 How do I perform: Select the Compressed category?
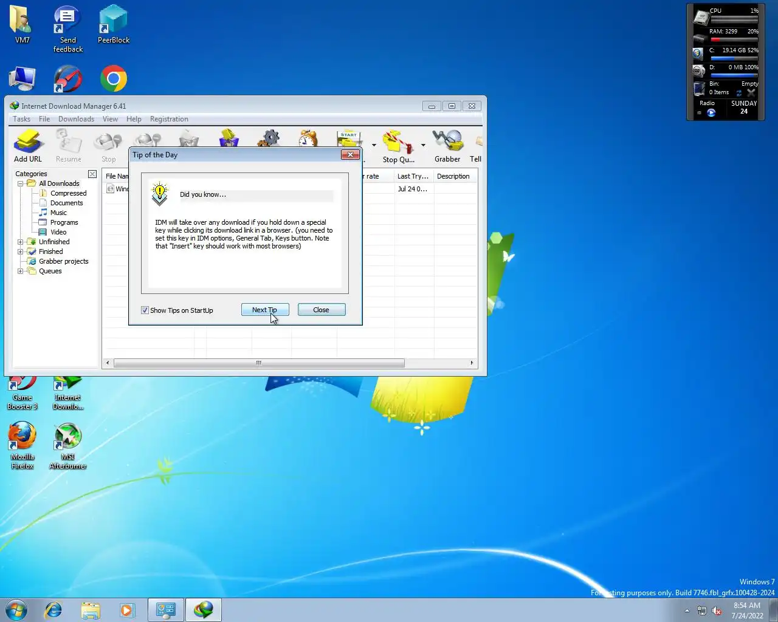click(x=68, y=193)
